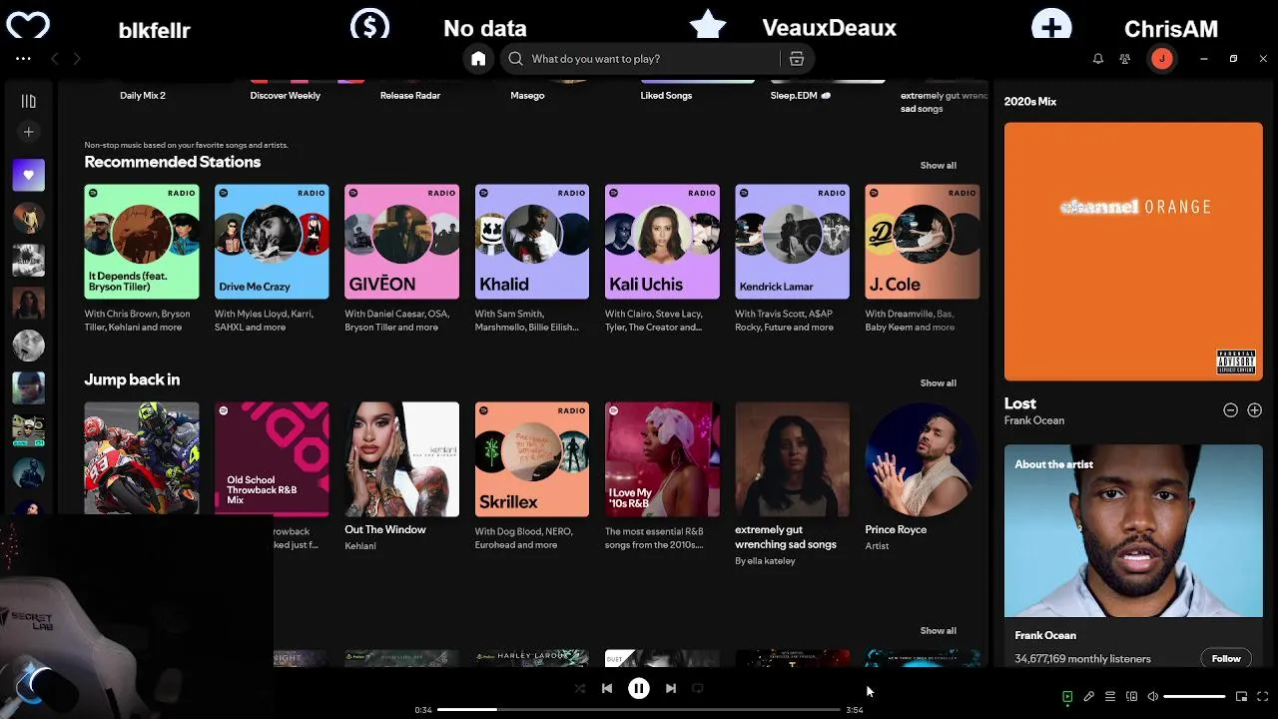This screenshot has height=719, width=1278.
Task: Follow Frank Ocean
Action: coord(1226,659)
